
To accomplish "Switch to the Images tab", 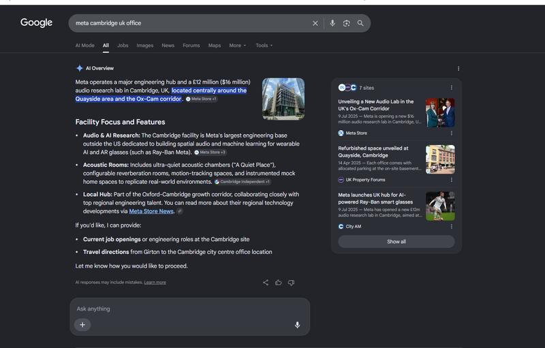I will 145,46.
